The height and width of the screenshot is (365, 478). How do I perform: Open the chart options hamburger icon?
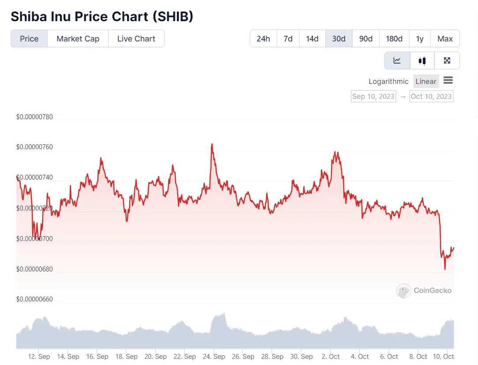[448, 80]
